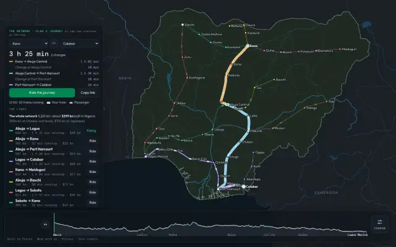Viewport: 396px width, 247px height.
Task: Click the orange swatch for Abuja → Kano
Action: (11, 141)
